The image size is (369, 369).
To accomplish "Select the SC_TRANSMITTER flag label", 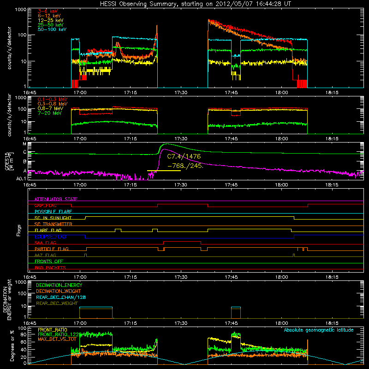I will point(53,224).
